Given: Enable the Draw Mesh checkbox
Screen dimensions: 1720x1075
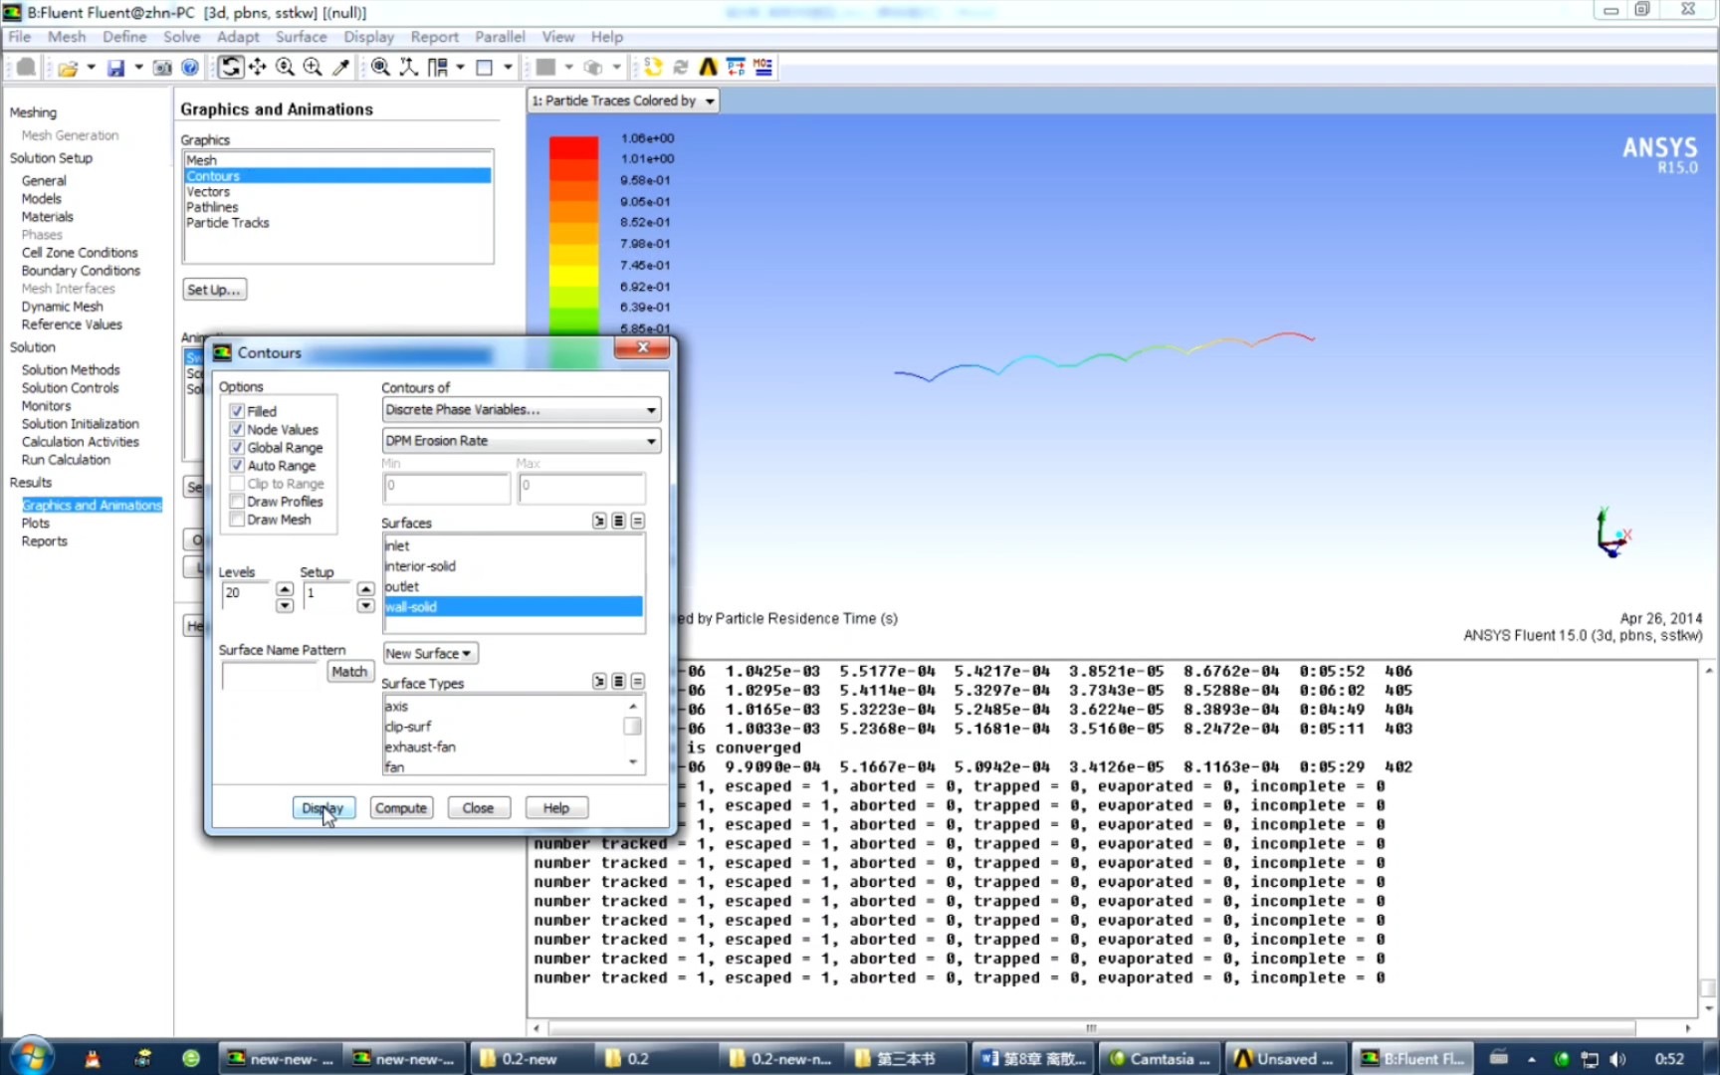Looking at the screenshot, I should click(237, 519).
